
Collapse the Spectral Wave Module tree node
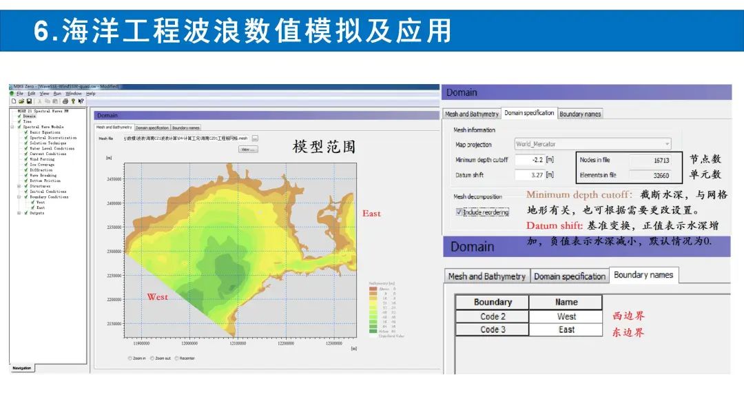(12, 127)
